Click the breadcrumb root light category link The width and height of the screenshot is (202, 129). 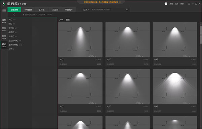[30, 15]
